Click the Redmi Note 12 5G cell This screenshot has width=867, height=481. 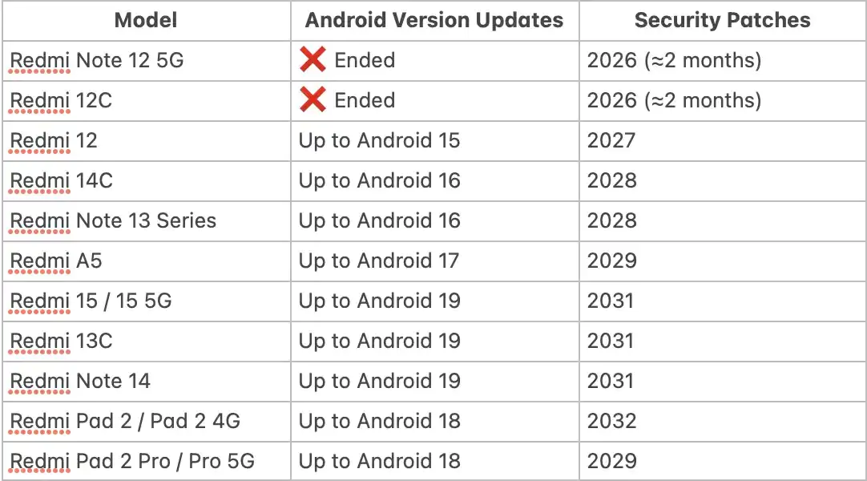click(x=97, y=60)
